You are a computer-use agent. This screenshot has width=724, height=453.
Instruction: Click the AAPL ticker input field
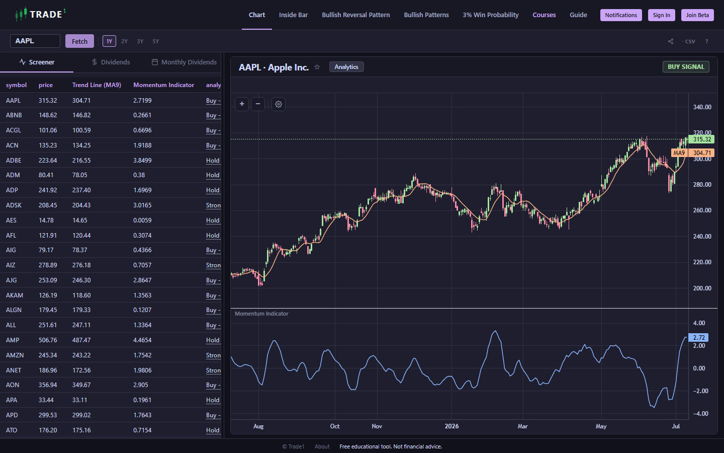point(35,41)
